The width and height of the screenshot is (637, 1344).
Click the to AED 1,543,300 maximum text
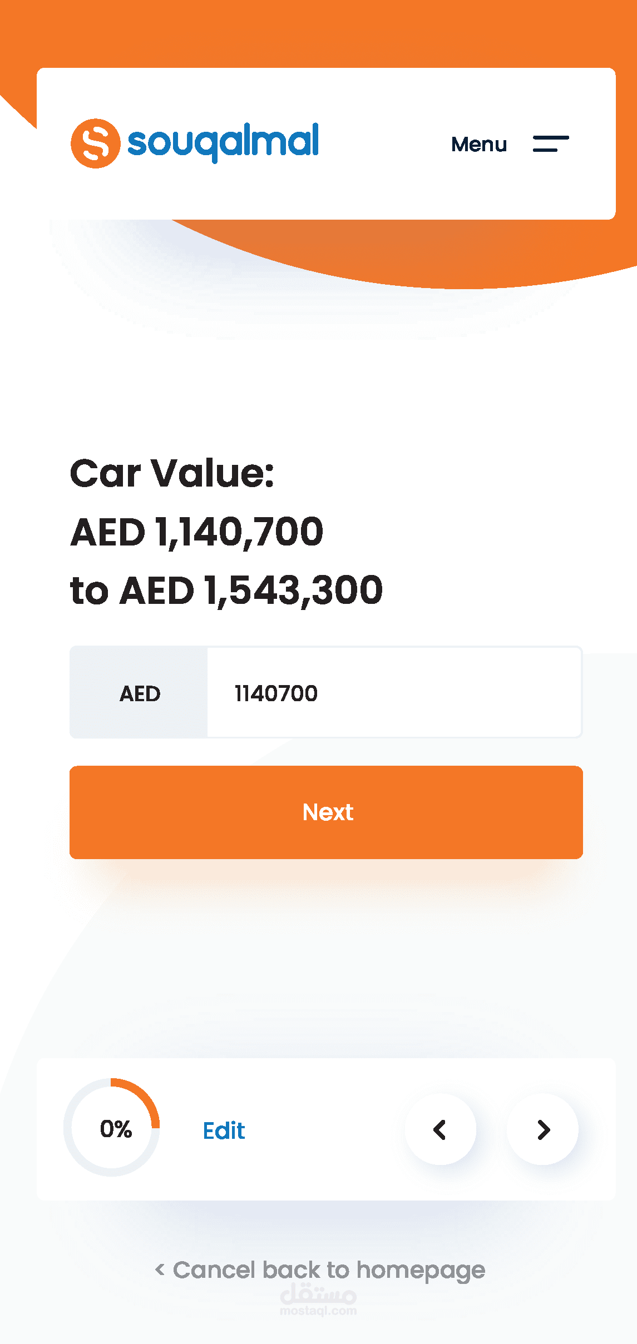[x=226, y=590]
